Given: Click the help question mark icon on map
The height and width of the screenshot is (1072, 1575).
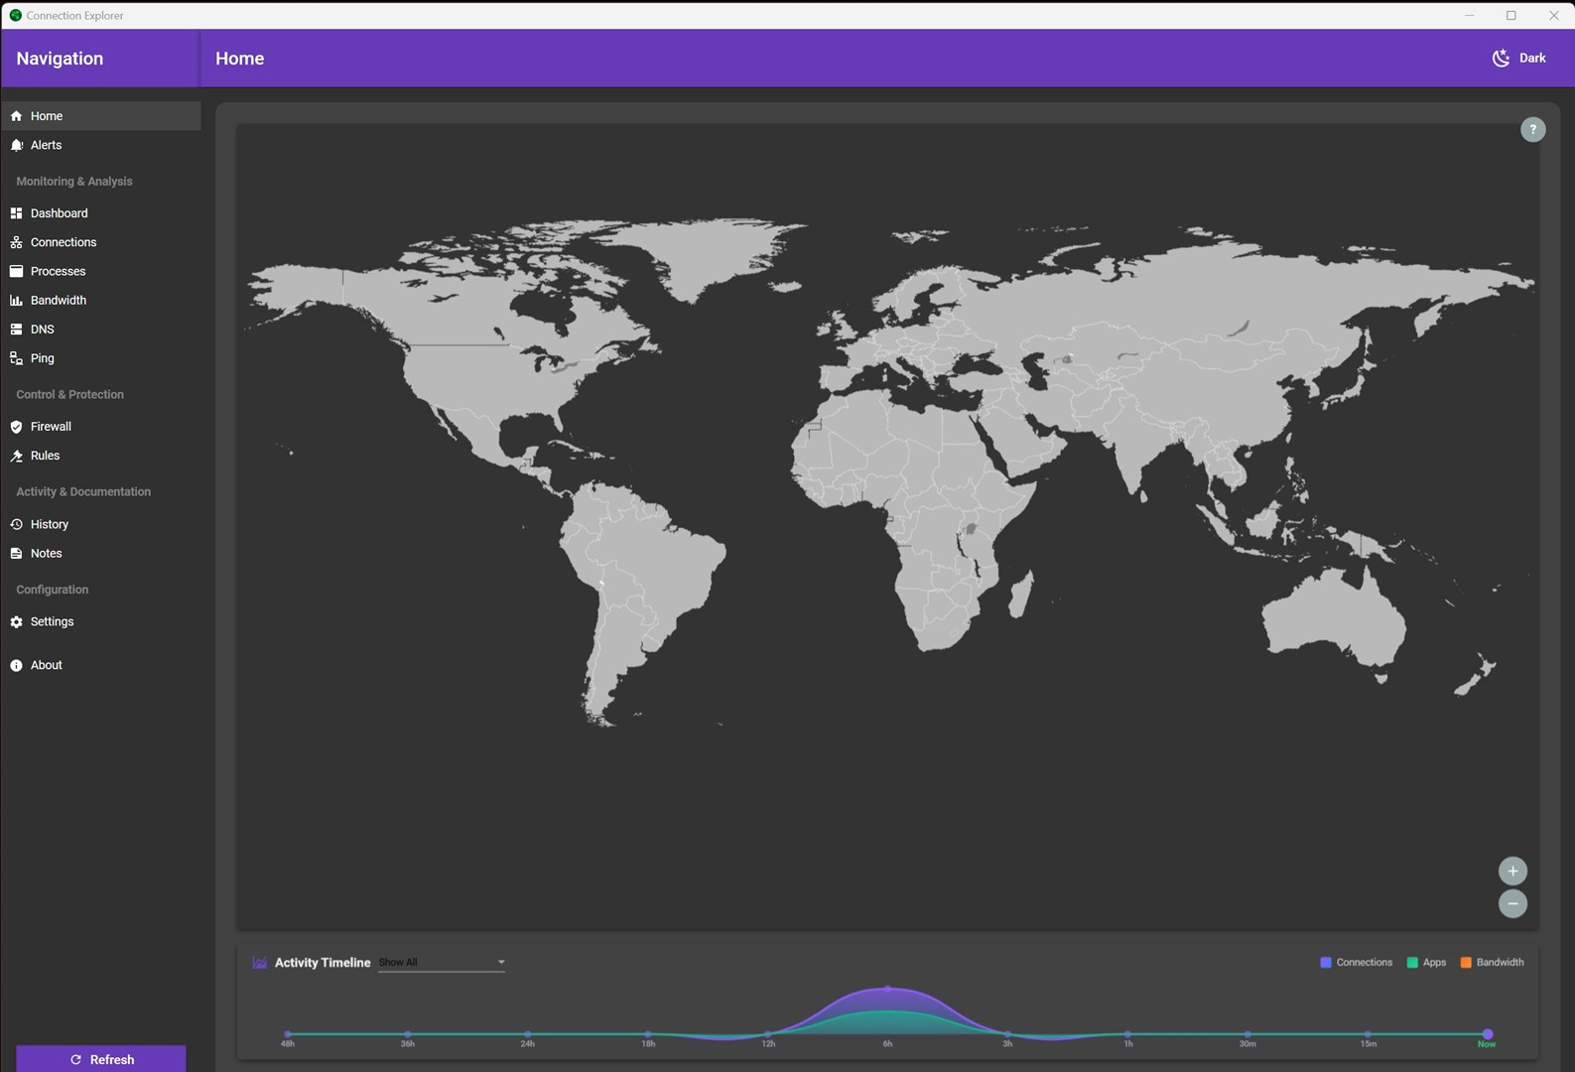Looking at the screenshot, I should click(1532, 130).
